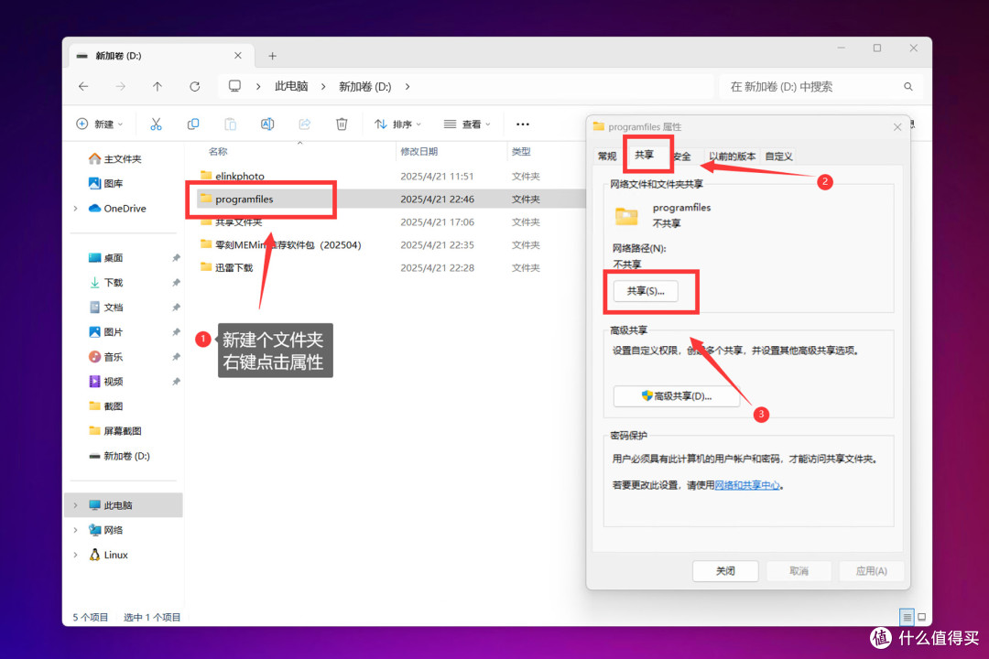This screenshot has height=659, width=989.
Task: Open the 查看 view dropdown
Action: coord(467,124)
